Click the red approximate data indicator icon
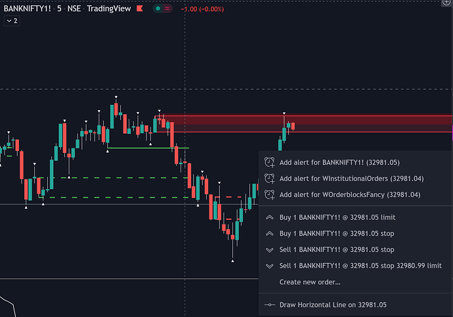Screen dimensions: 453x317 (x=167, y=9)
